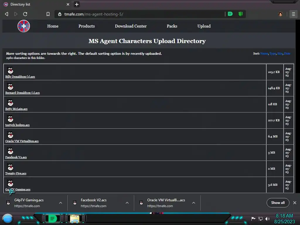Click the padlock site info icon
Viewport: 300px width, 225px height.
[x=60, y=14]
